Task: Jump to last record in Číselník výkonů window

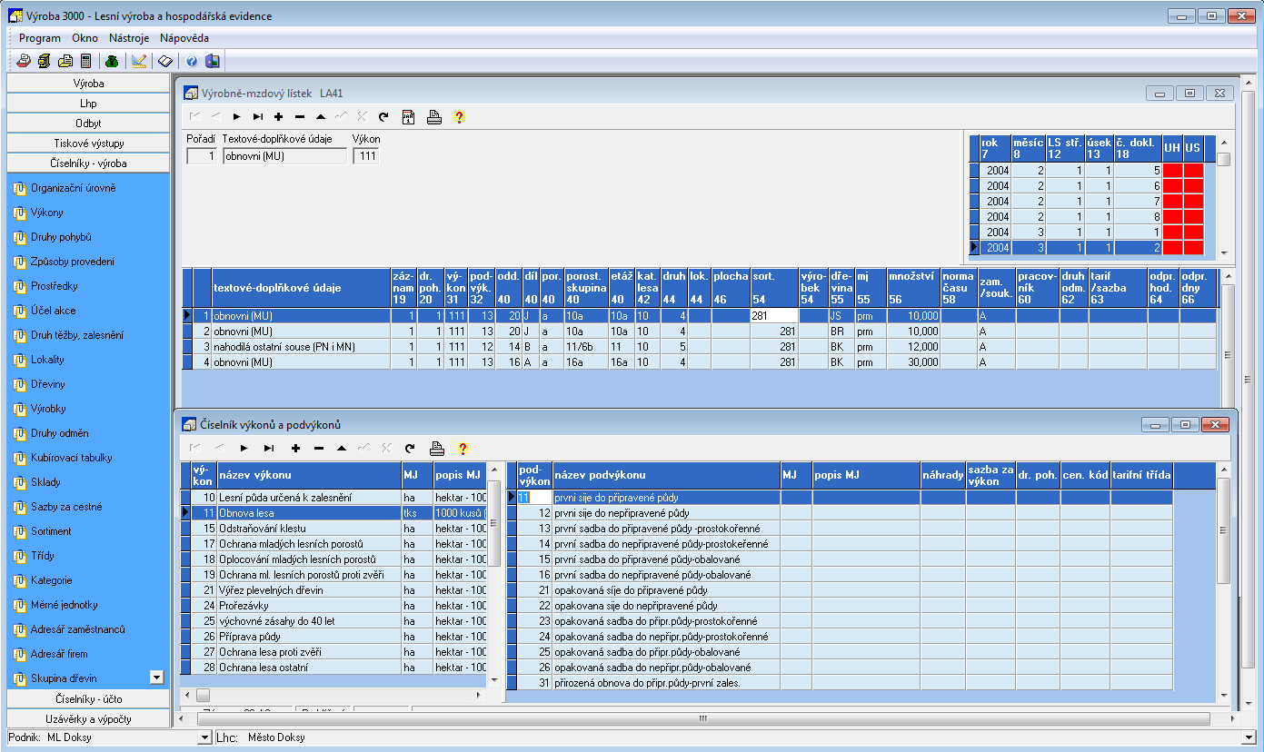Action: coord(268,448)
